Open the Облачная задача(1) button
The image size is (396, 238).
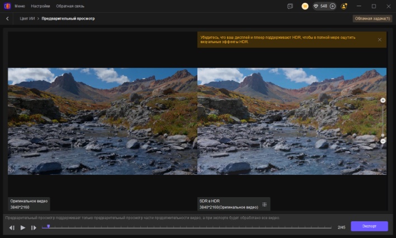(372, 18)
